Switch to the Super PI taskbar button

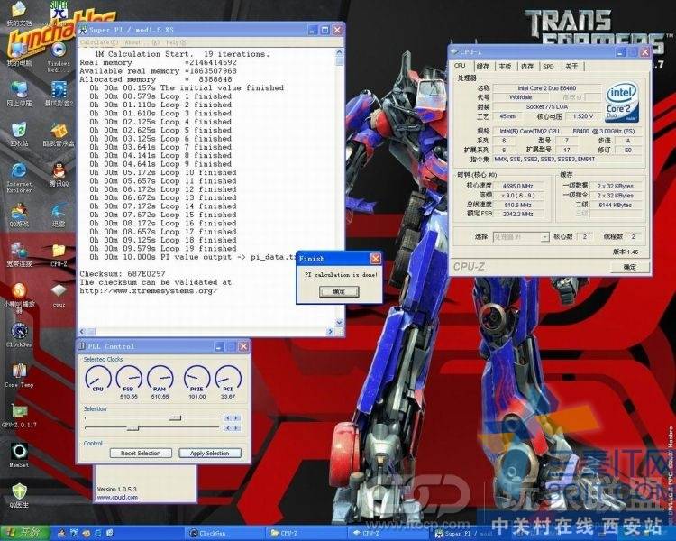point(470,534)
